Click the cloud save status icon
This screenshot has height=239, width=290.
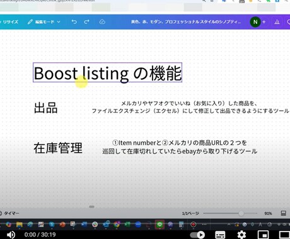(x=102, y=22)
